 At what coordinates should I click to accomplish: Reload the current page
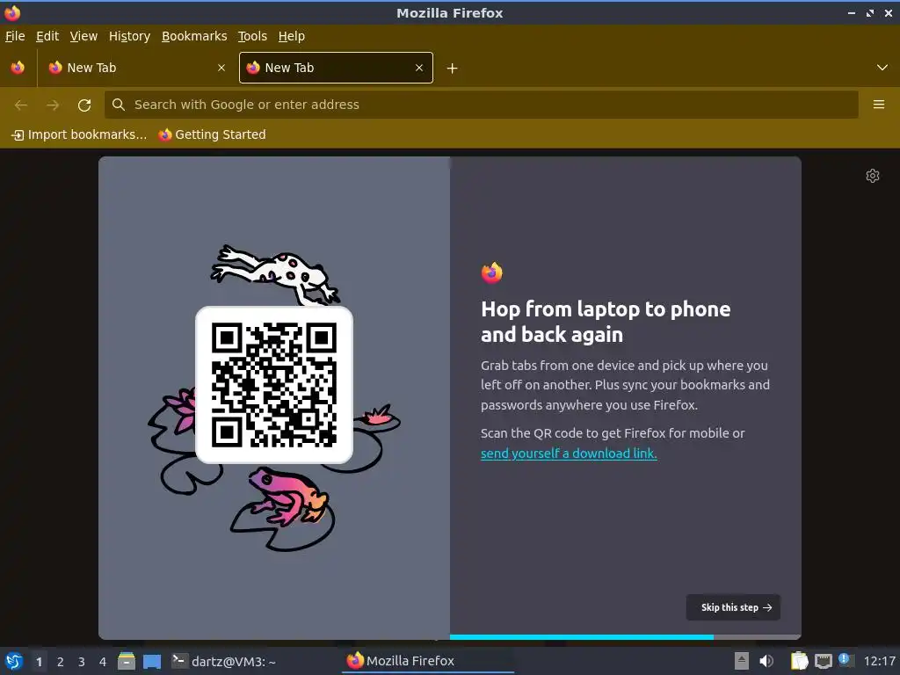click(84, 105)
